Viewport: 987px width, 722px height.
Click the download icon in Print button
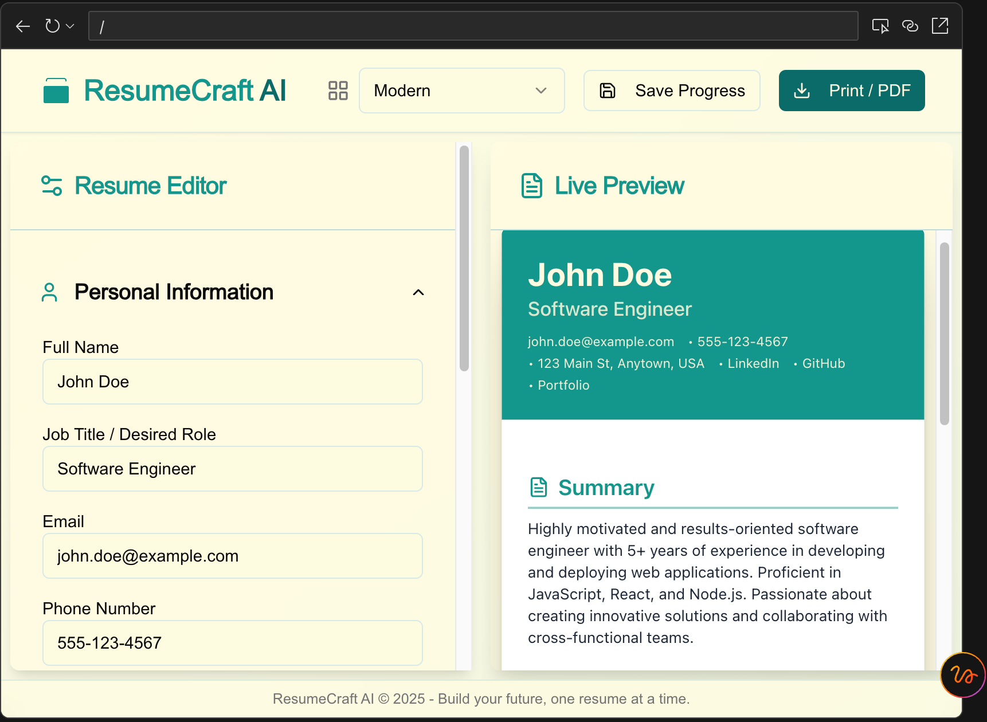click(x=802, y=91)
